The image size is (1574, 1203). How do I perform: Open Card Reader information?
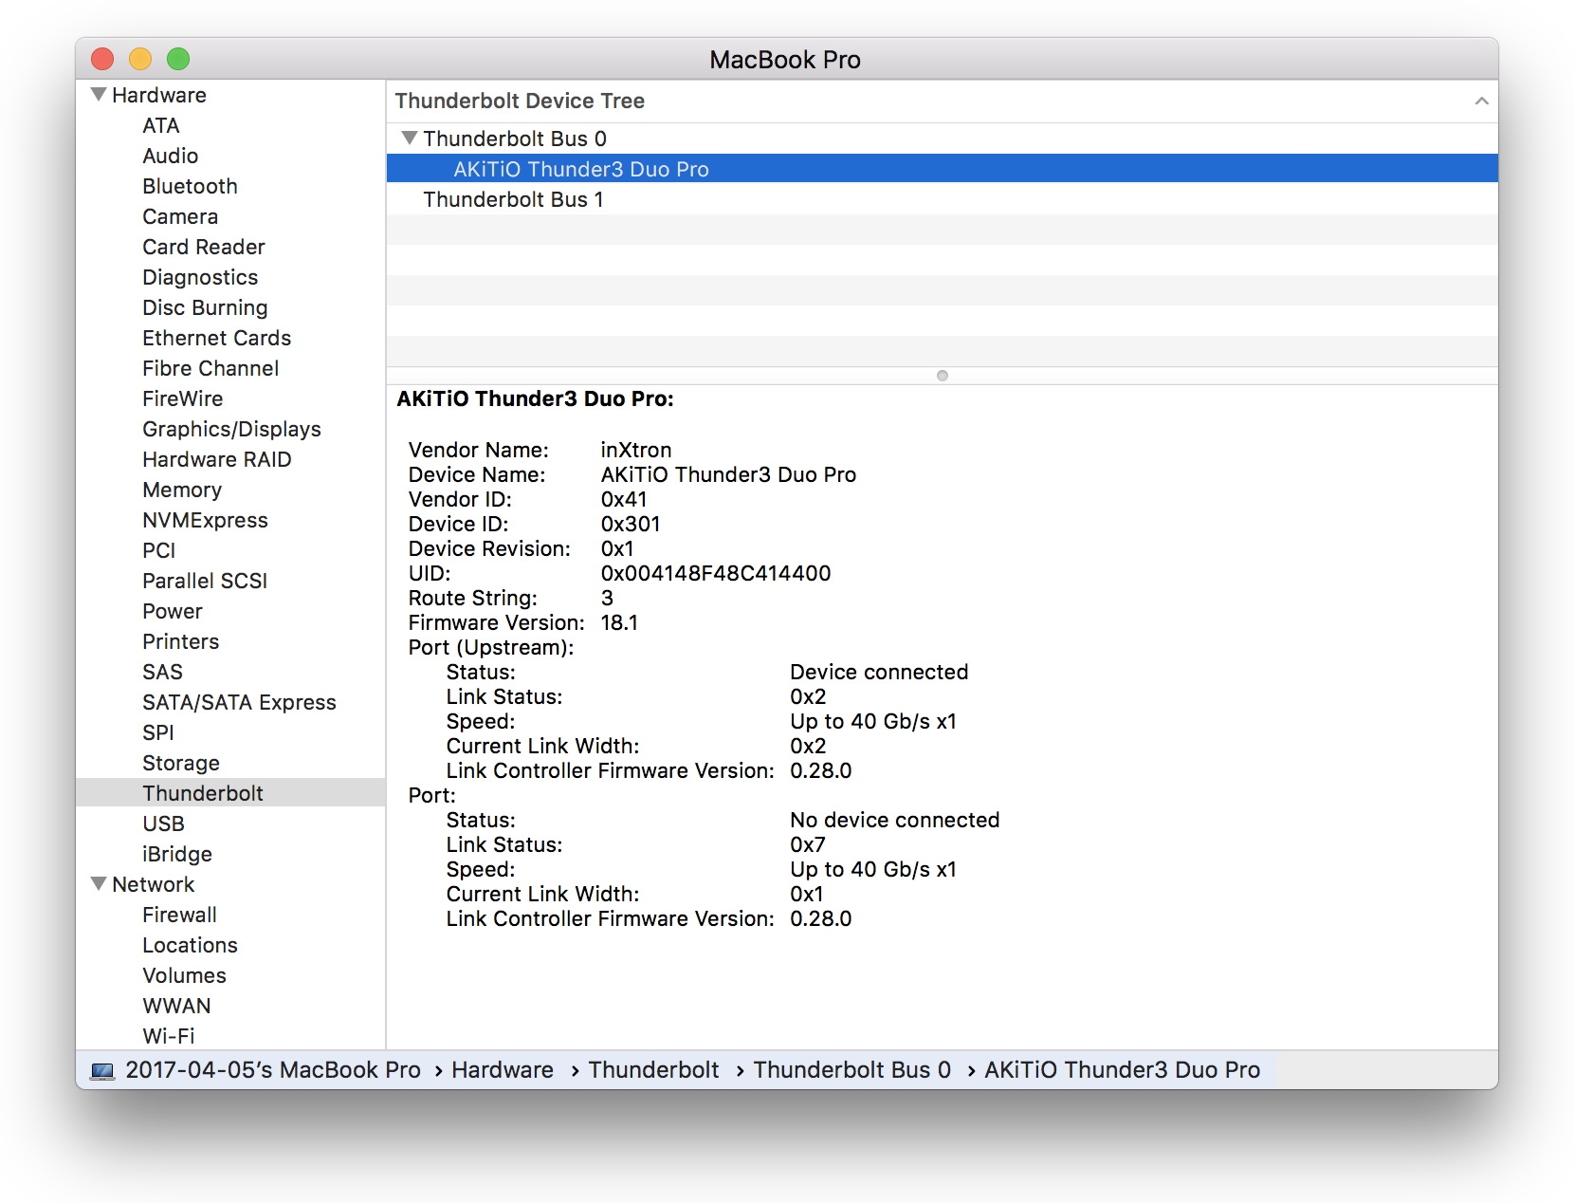click(x=204, y=247)
